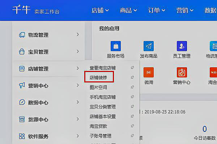Select 宝贝分类管理 in submenu

tap(103, 107)
